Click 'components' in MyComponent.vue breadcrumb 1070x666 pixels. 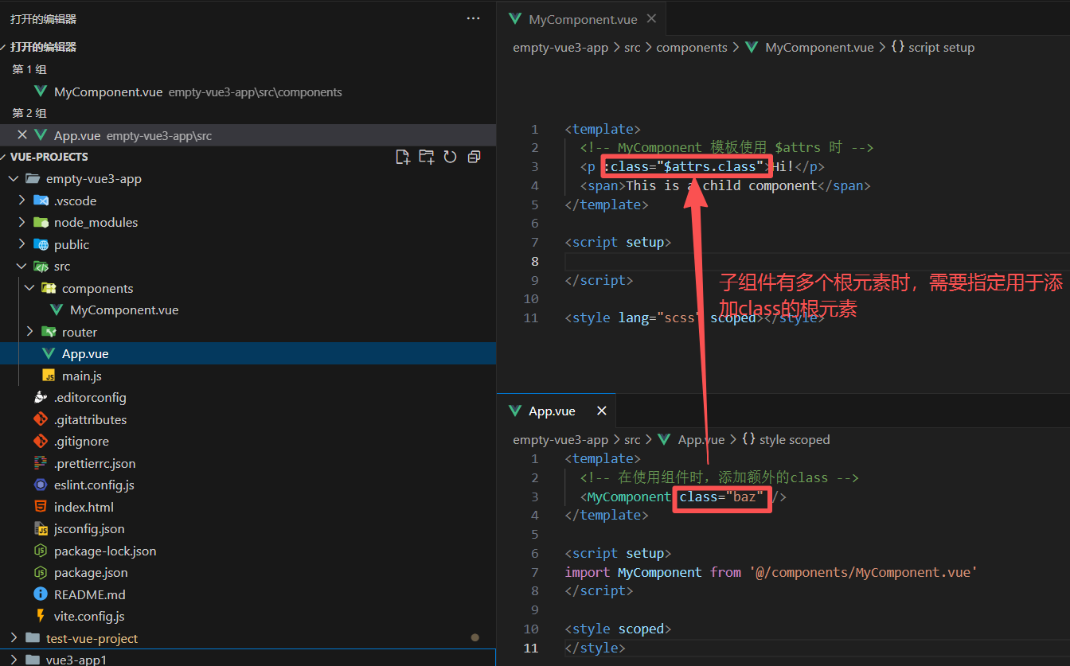692,47
